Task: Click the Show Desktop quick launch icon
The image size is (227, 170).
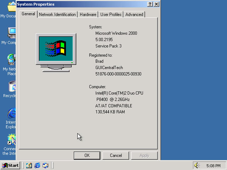Action: 29,165
